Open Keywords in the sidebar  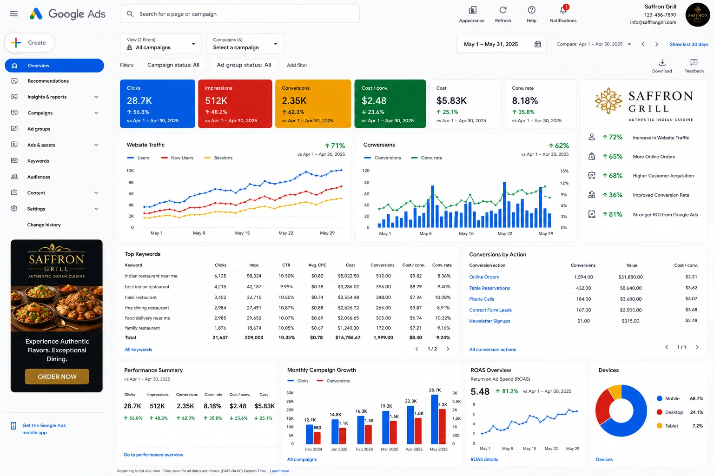[x=38, y=161]
